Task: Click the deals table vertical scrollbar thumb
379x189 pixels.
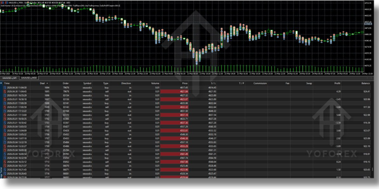Action: pyautogui.click(x=372, y=169)
